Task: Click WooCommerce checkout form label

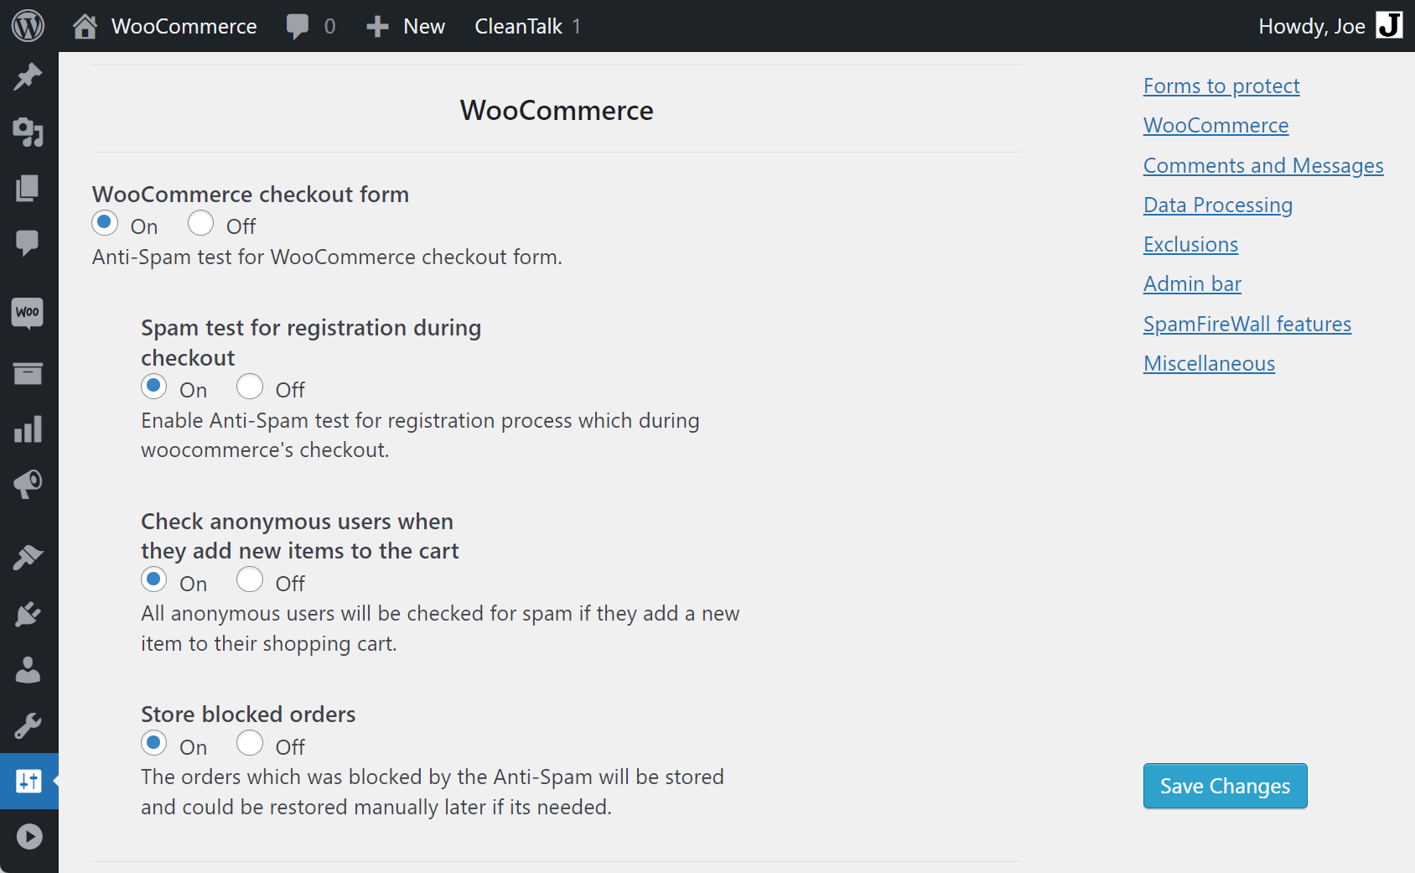Action: (251, 194)
